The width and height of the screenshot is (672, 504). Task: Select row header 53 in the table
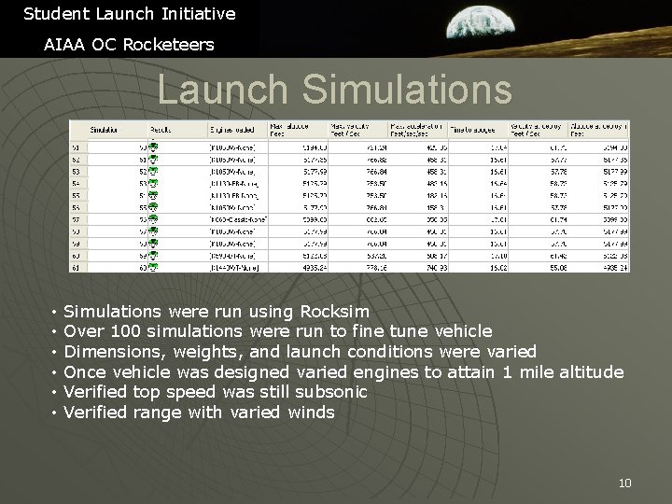(x=78, y=172)
